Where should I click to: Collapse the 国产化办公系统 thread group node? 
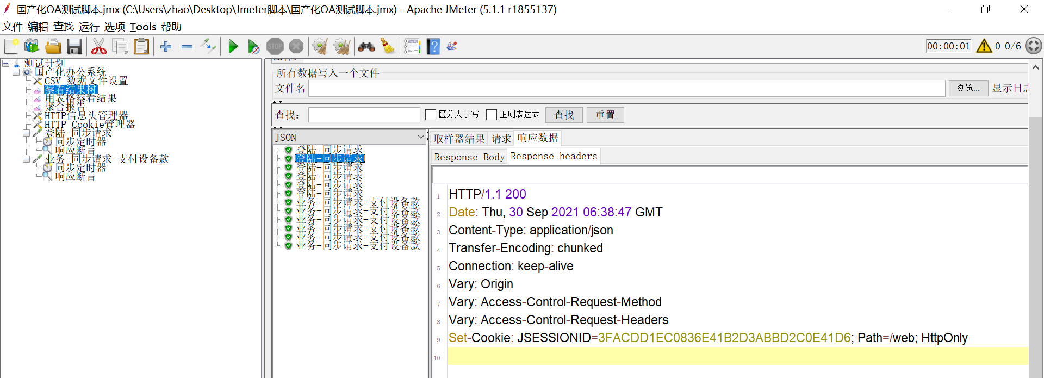click(x=16, y=72)
